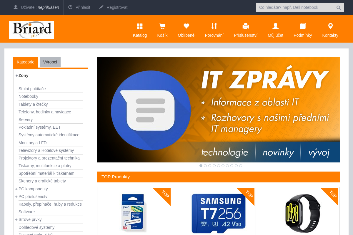Screen dimensions: 353x235
Task: Open Kabely, přepínače, huby a redukce
Action: coord(50,204)
